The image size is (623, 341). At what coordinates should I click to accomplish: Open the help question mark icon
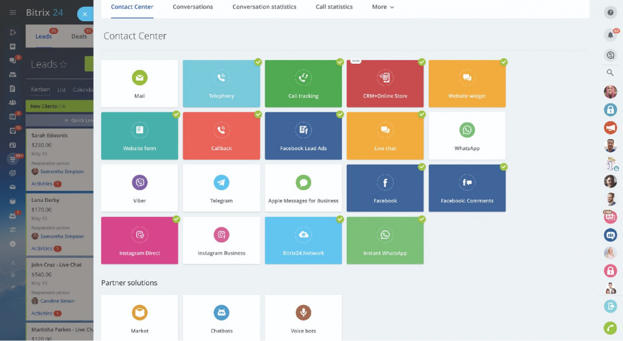point(610,13)
